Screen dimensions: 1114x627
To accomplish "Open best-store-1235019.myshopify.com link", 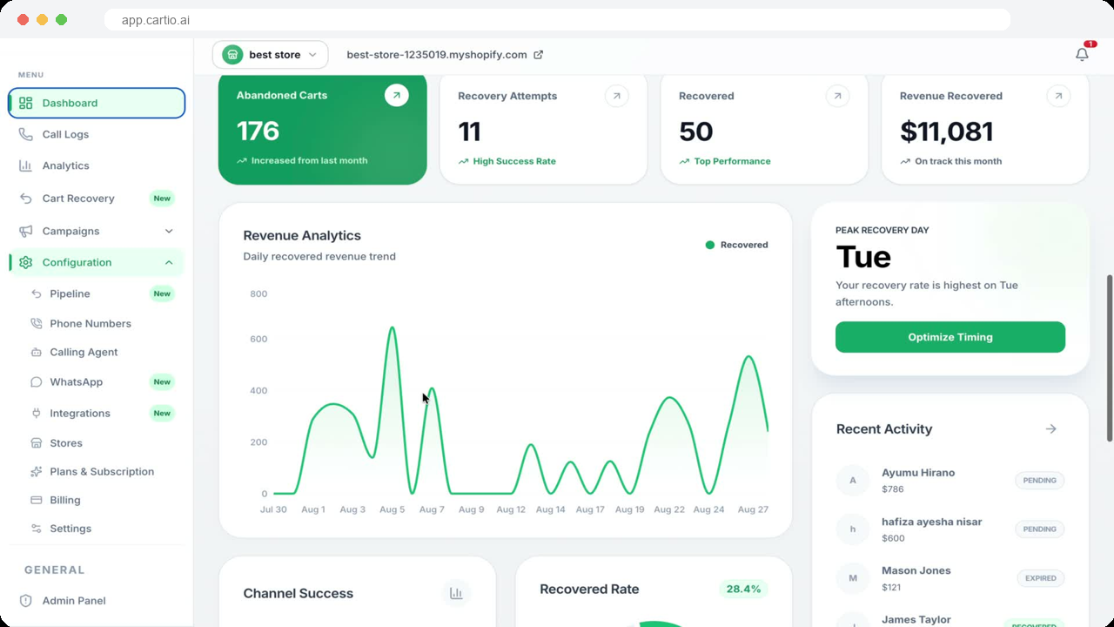I will (x=437, y=55).
